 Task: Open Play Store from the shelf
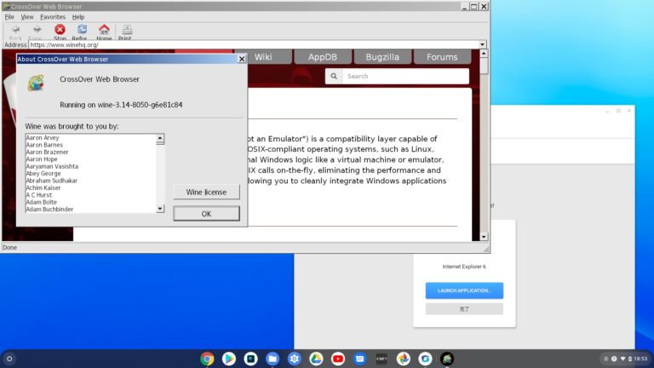[x=228, y=359]
